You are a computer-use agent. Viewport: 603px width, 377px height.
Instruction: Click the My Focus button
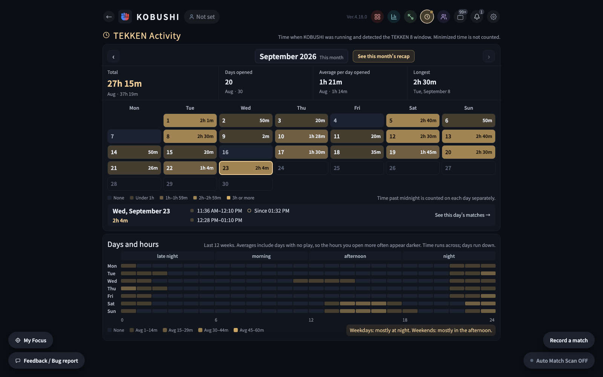(x=31, y=340)
